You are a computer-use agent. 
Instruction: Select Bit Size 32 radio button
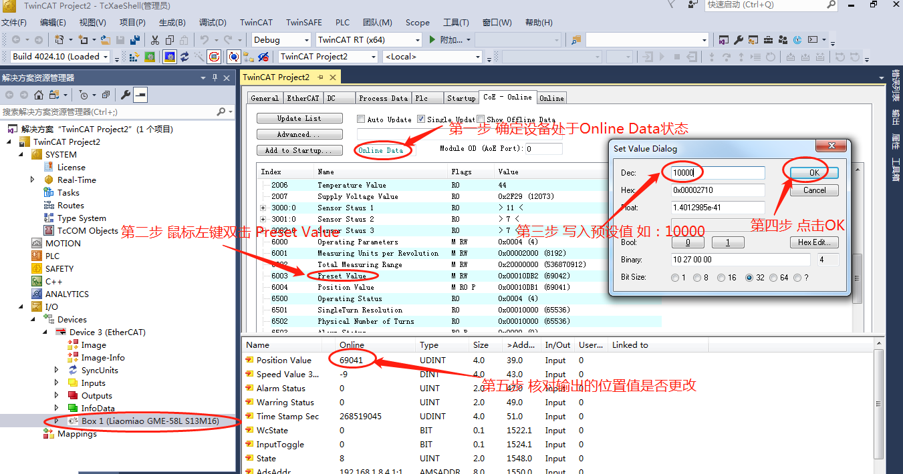tap(750, 278)
